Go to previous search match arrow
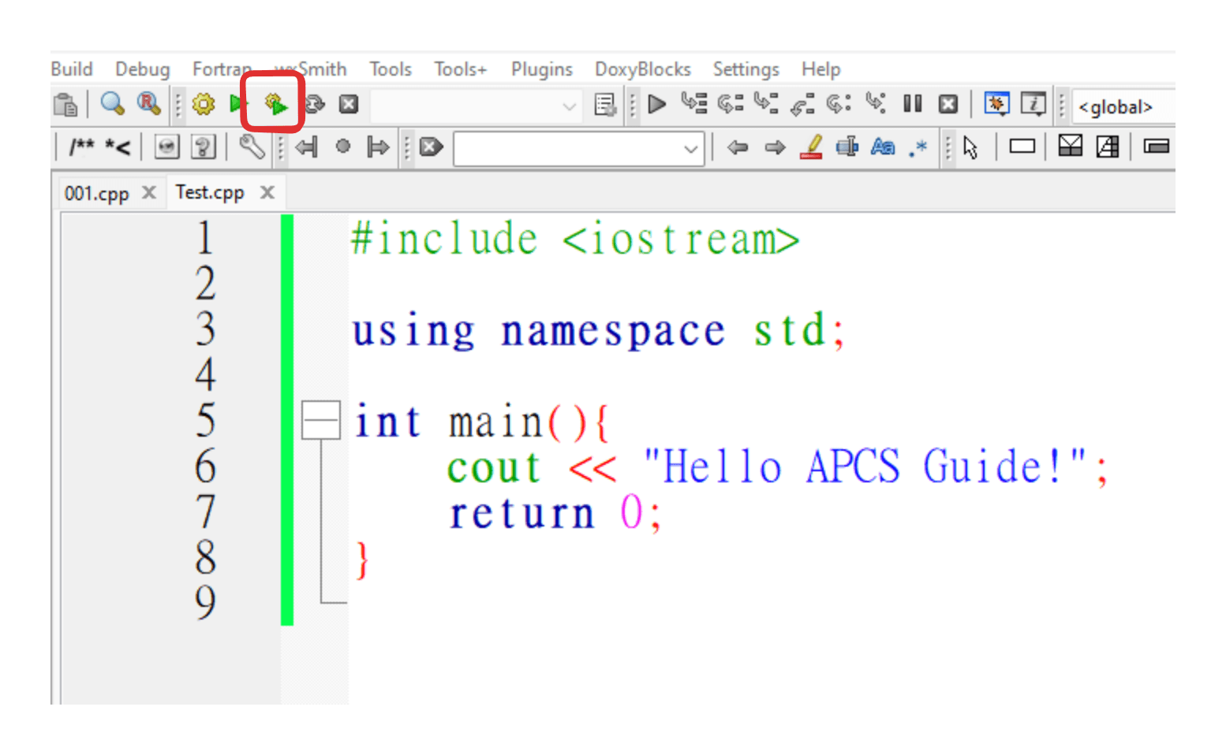The height and width of the screenshot is (755, 1226). coord(737,147)
